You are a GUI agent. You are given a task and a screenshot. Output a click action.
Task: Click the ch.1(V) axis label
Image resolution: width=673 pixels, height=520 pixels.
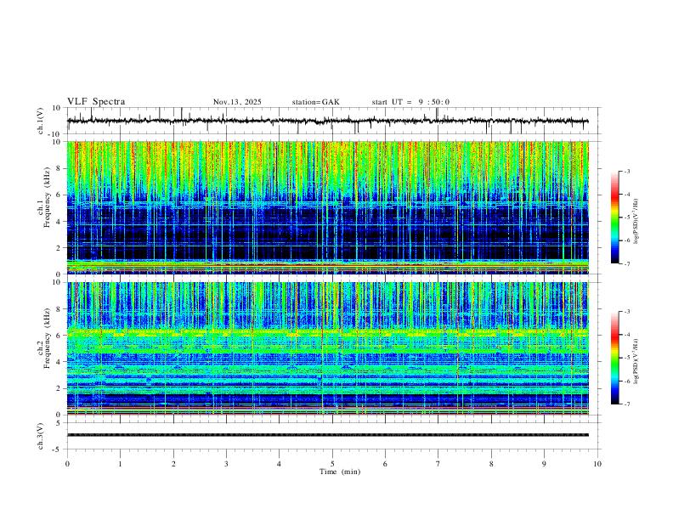pos(41,121)
